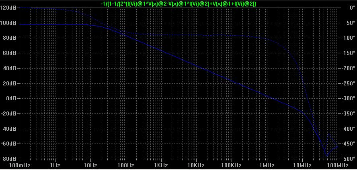Viewport: 357px width, 170px height.
Task: Click the -40dB label on magnitude axis
Action: (x=9, y=129)
